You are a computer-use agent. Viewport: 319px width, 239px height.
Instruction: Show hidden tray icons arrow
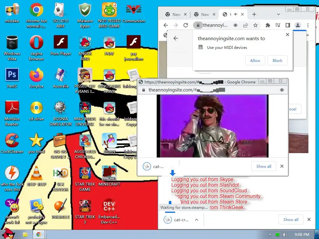[x=270, y=235]
